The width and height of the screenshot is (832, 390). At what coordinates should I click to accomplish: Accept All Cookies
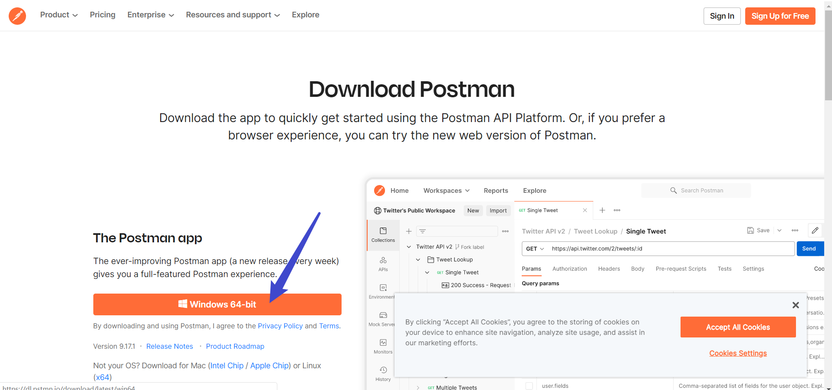738,327
